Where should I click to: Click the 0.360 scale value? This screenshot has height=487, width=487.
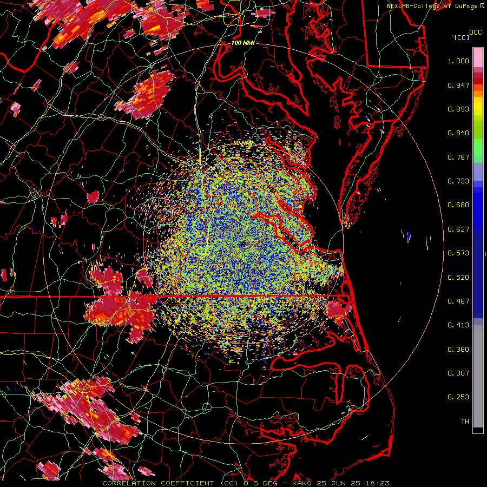[458, 350]
